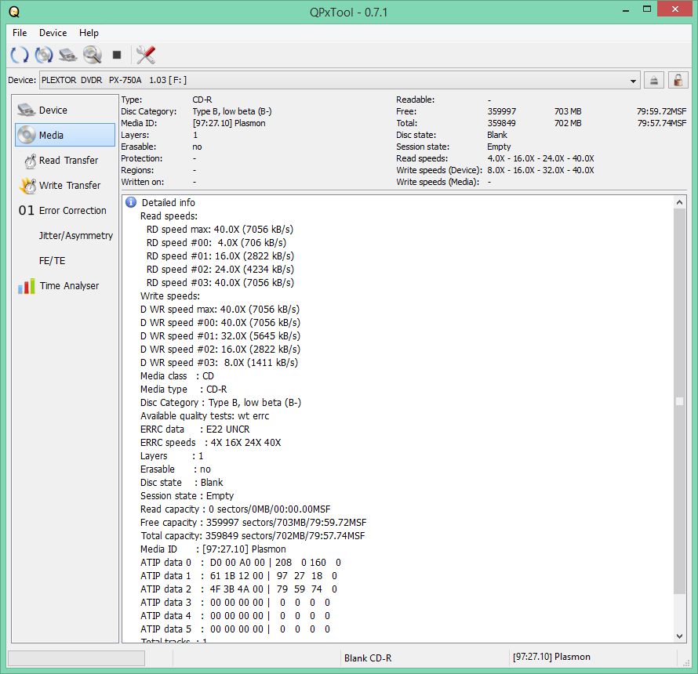Click the magnifier disc test icon
The image size is (698, 674).
pos(92,55)
